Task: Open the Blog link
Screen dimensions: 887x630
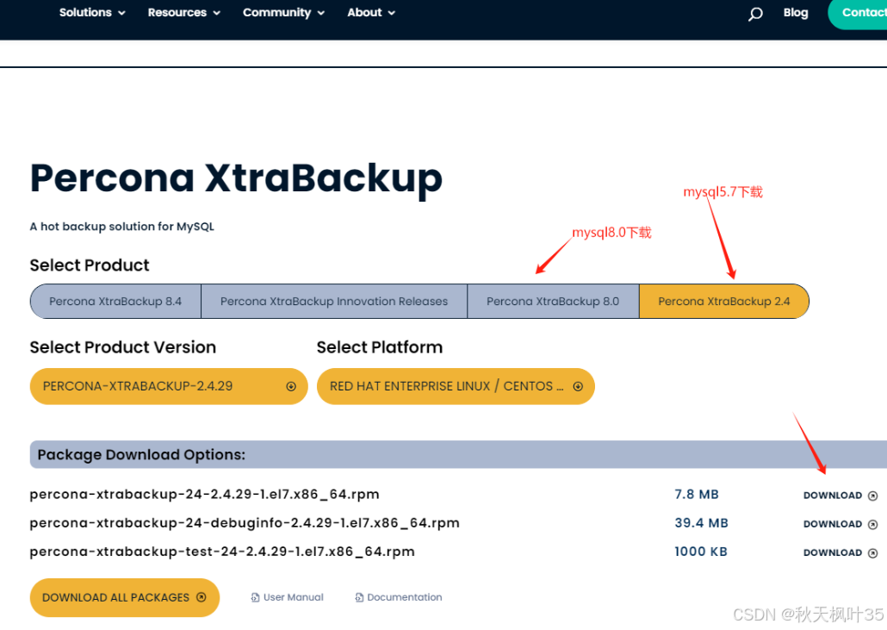Action: pos(796,12)
